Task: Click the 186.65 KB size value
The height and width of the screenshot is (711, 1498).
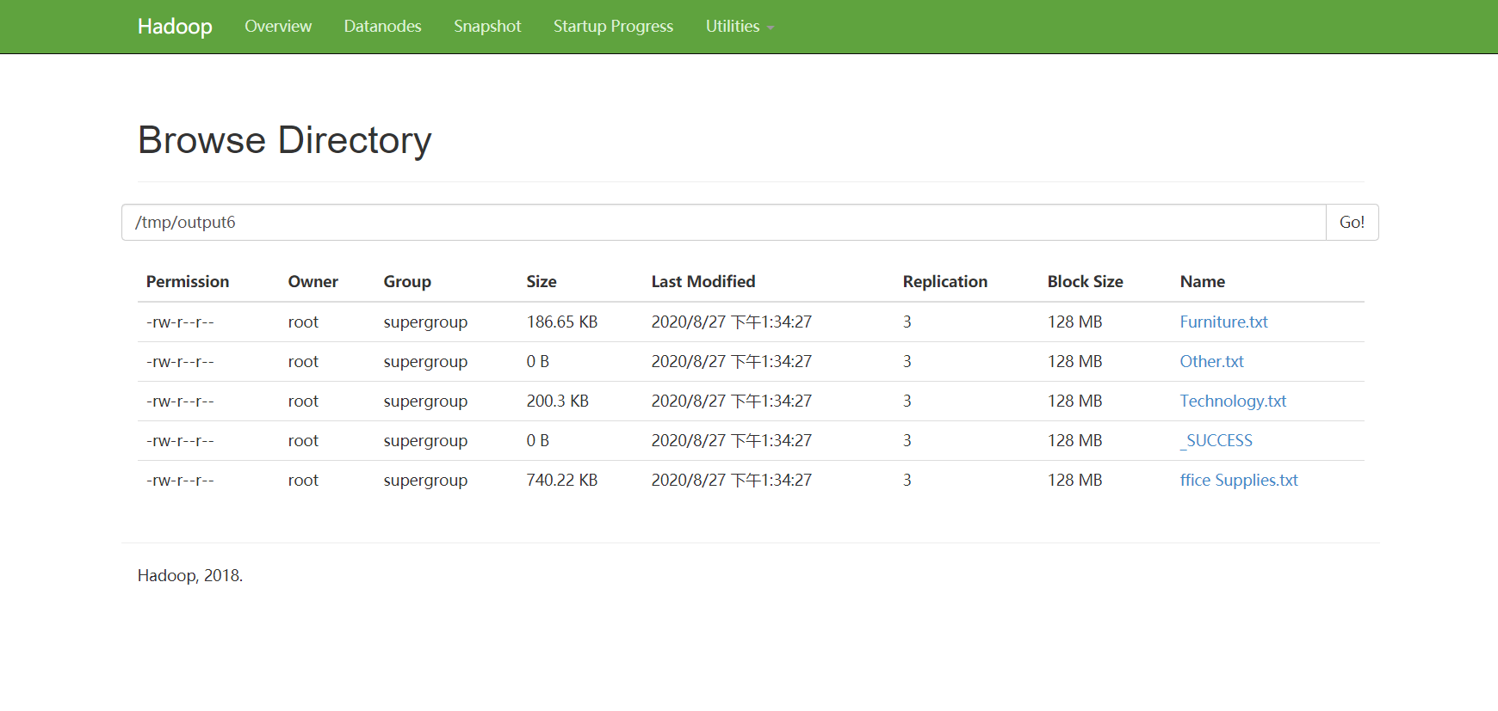Action: coord(562,322)
